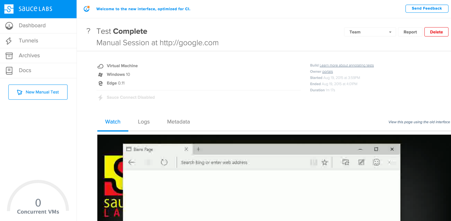Viewport: 451px width, 221px height.
Task: Select the Watch tab
Action: tap(113, 122)
